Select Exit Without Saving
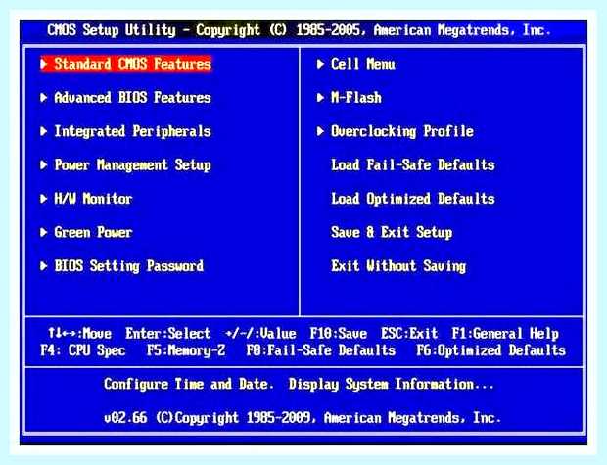Image resolution: width=607 pixels, height=465 pixels. 398,266
